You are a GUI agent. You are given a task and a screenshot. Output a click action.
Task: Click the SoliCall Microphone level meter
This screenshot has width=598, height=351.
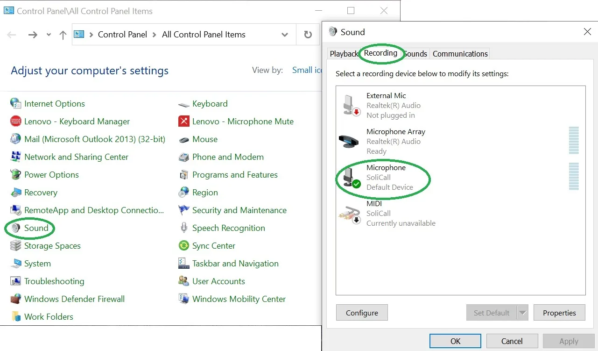pos(574,177)
